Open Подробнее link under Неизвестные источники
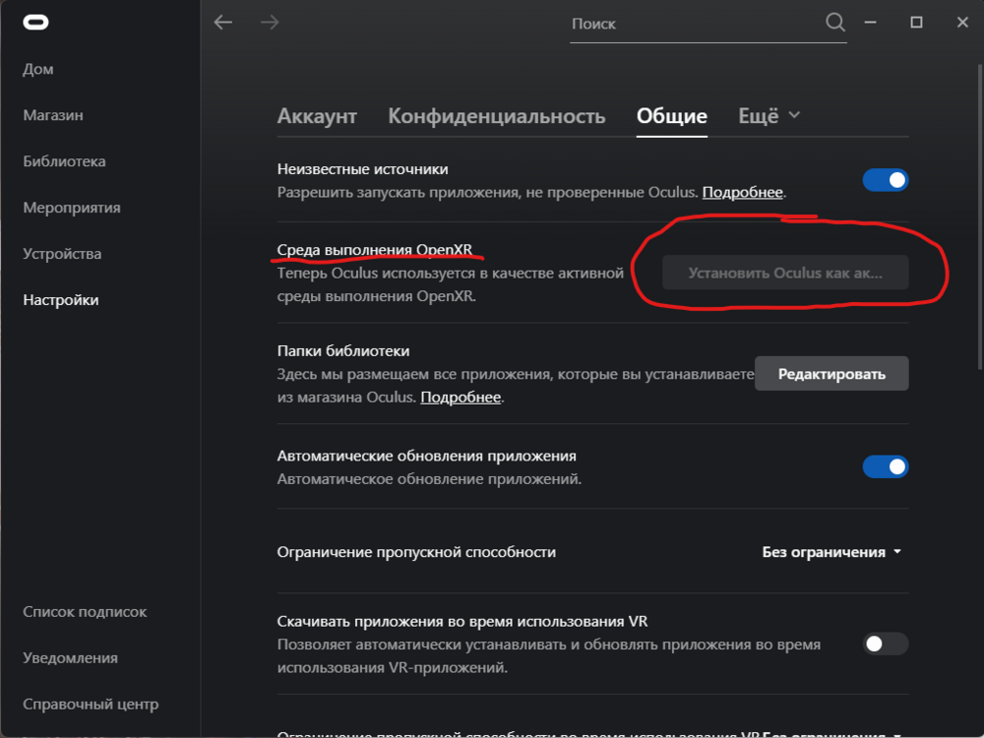The width and height of the screenshot is (984, 738). [x=743, y=192]
